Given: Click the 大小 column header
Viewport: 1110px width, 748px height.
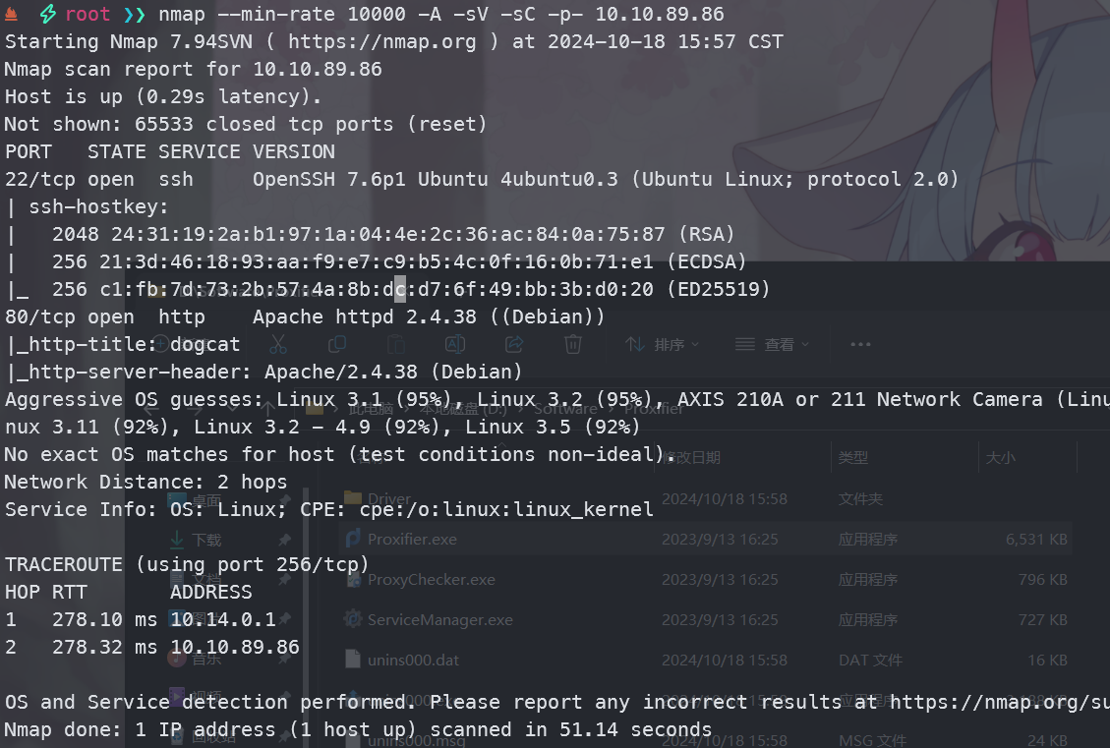Looking at the screenshot, I should 1000,457.
